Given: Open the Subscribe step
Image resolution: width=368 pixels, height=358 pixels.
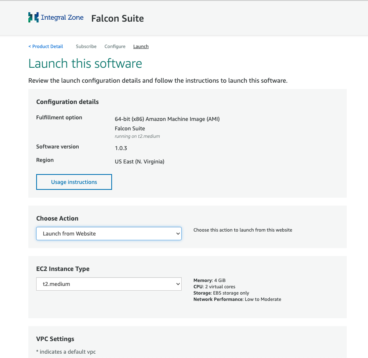Looking at the screenshot, I should click(86, 46).
